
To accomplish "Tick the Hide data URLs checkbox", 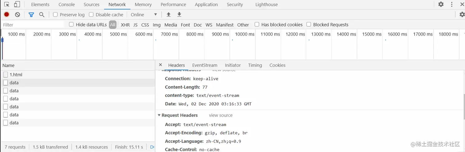I will point(71,25).
